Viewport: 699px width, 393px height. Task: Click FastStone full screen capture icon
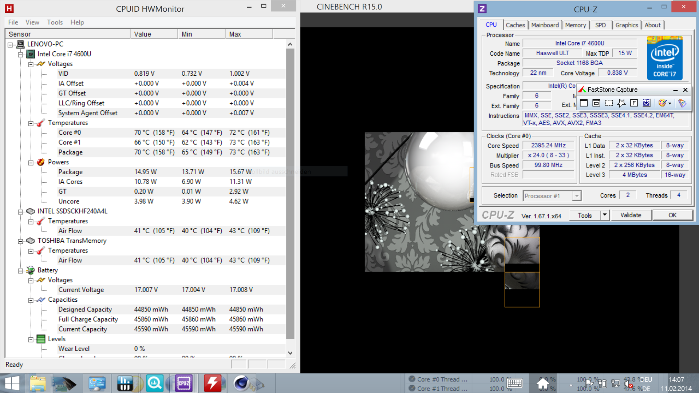coord(634,103)
